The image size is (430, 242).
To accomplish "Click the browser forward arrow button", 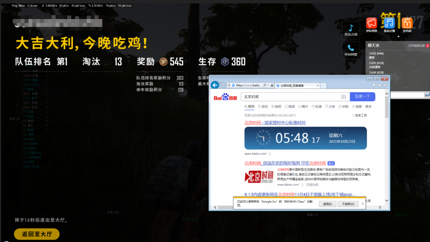I will [x=223, y=85].
